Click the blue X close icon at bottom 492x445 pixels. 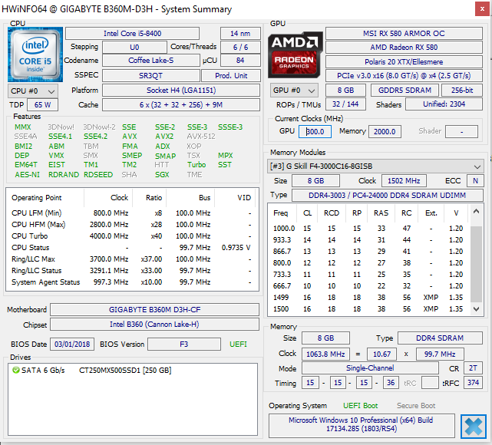[x=474, y=427]
